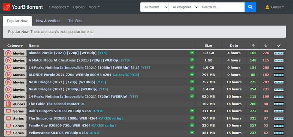293x137 pixels.
Task: Click the Movies category icon for 14 Peaks 1080p
Action: (x=8, y=68)
